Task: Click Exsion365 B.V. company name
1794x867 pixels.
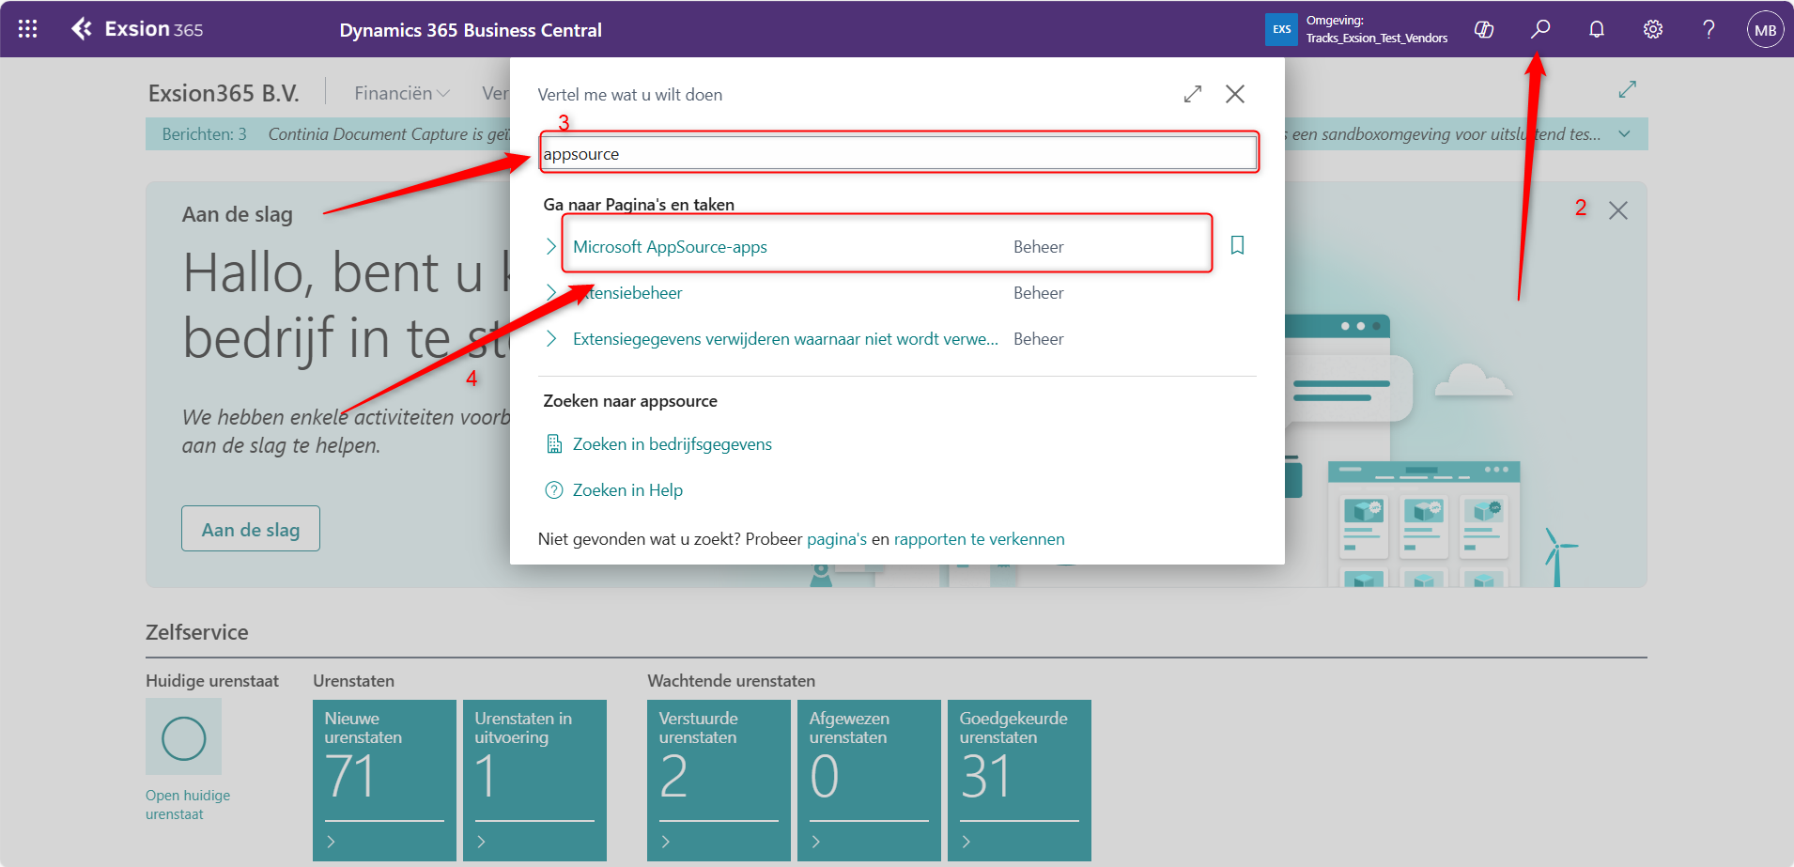Action: 224,93
